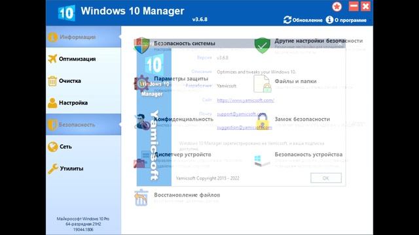Click the info icon beside Информация
This screenshot has width=419, height=235.
52,37
